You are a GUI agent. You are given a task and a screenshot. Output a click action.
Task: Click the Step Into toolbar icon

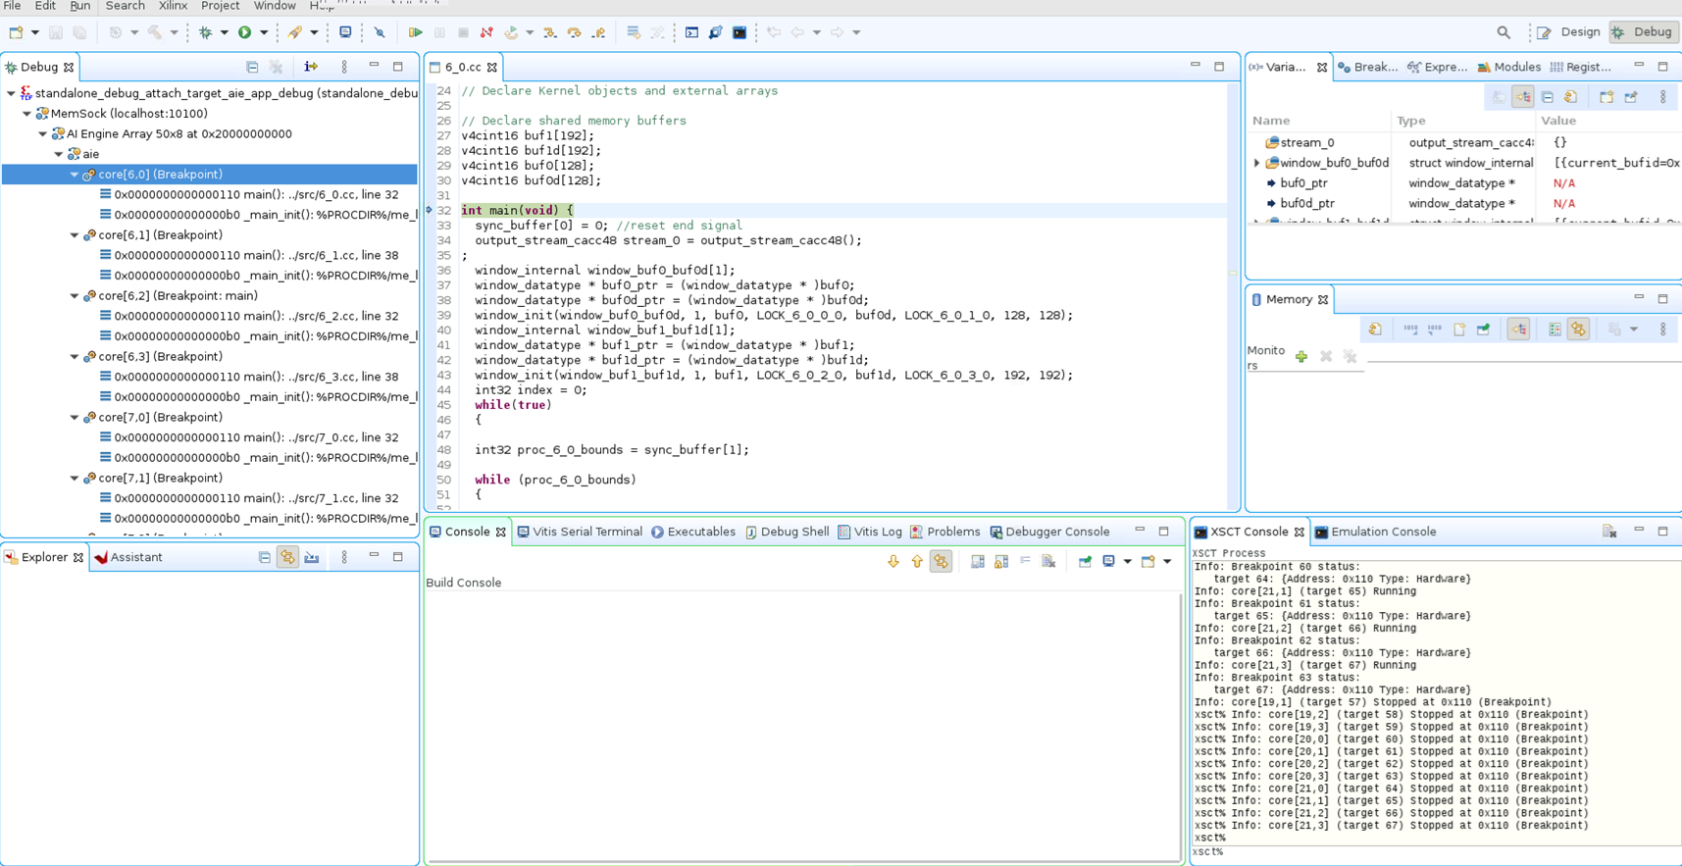point(550,32)
